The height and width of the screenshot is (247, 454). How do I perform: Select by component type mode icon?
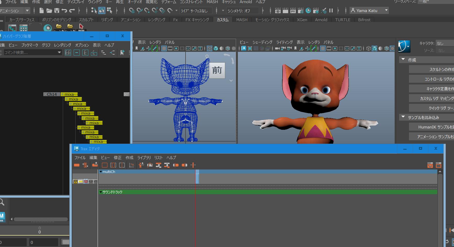click(109, 10)
